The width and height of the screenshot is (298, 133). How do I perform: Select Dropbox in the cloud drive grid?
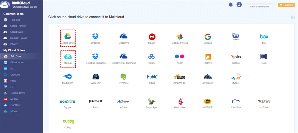pyautogui.click(x=96, y=39)
